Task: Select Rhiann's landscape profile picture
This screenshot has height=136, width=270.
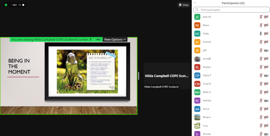Action: (x=197, y=117)
